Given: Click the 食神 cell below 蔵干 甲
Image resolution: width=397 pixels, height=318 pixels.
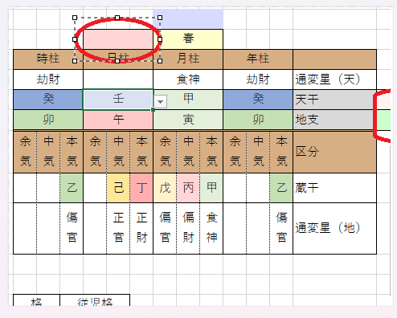Looking at the screenshot, I should coord(211,228).
